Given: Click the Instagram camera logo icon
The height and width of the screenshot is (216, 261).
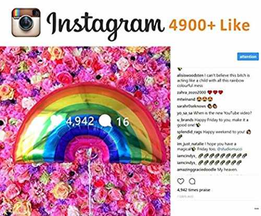Looking at the screenshot, I should pos(26,22).
